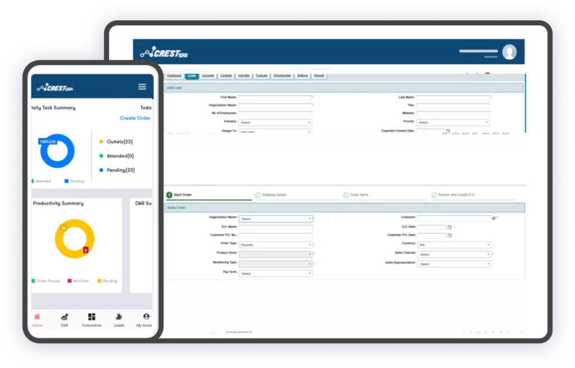575x368 pixels.
Task: Click the user avatar in desktop header
Action: point(509,52)
